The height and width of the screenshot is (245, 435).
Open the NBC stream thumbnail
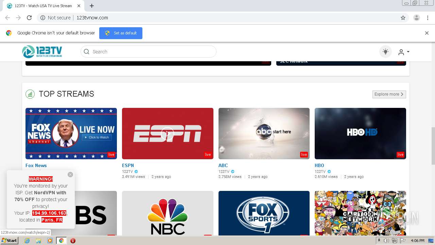[x=168, y=213]
